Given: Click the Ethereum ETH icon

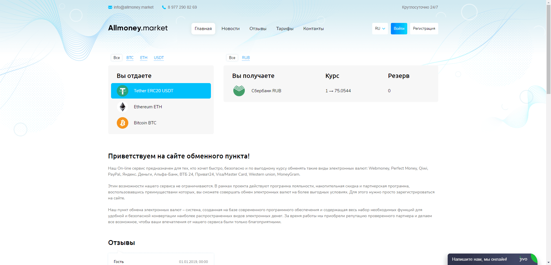Looking at the screenshot, I should click(123, 107).
